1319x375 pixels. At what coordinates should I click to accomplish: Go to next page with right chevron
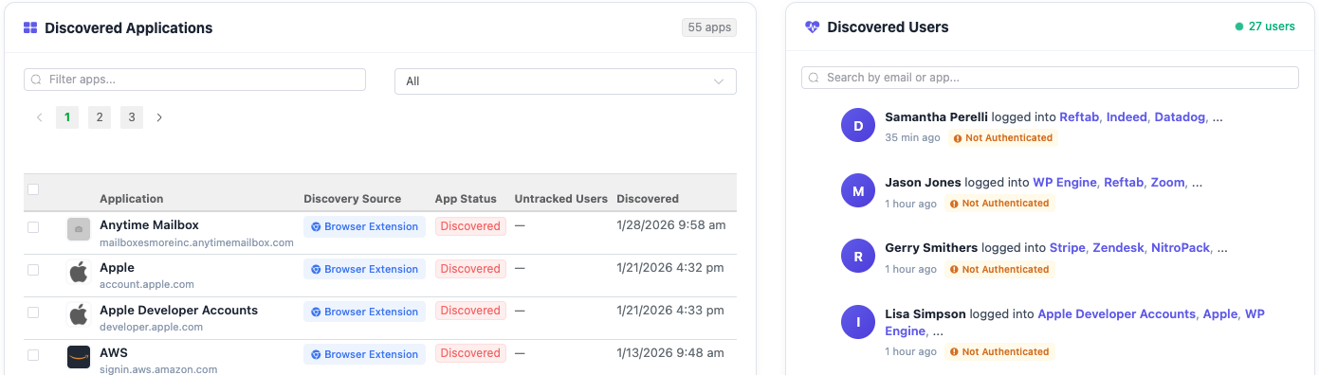(x=159, y=117)
